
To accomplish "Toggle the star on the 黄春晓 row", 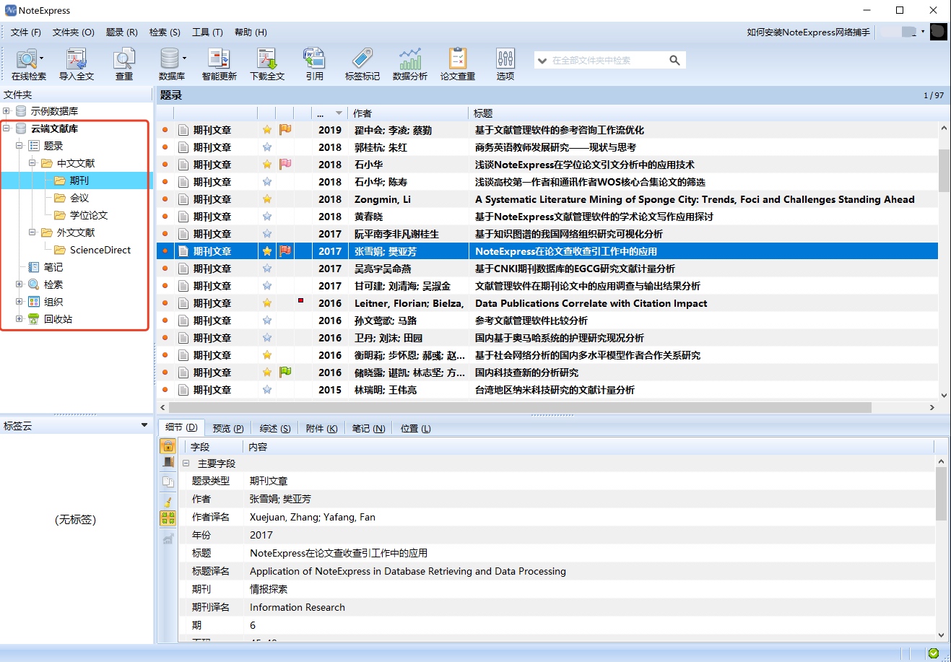I will [x=267, y=217].
